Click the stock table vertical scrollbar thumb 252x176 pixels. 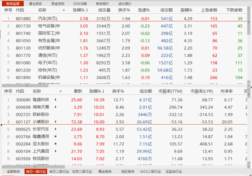tap(249, 95)
